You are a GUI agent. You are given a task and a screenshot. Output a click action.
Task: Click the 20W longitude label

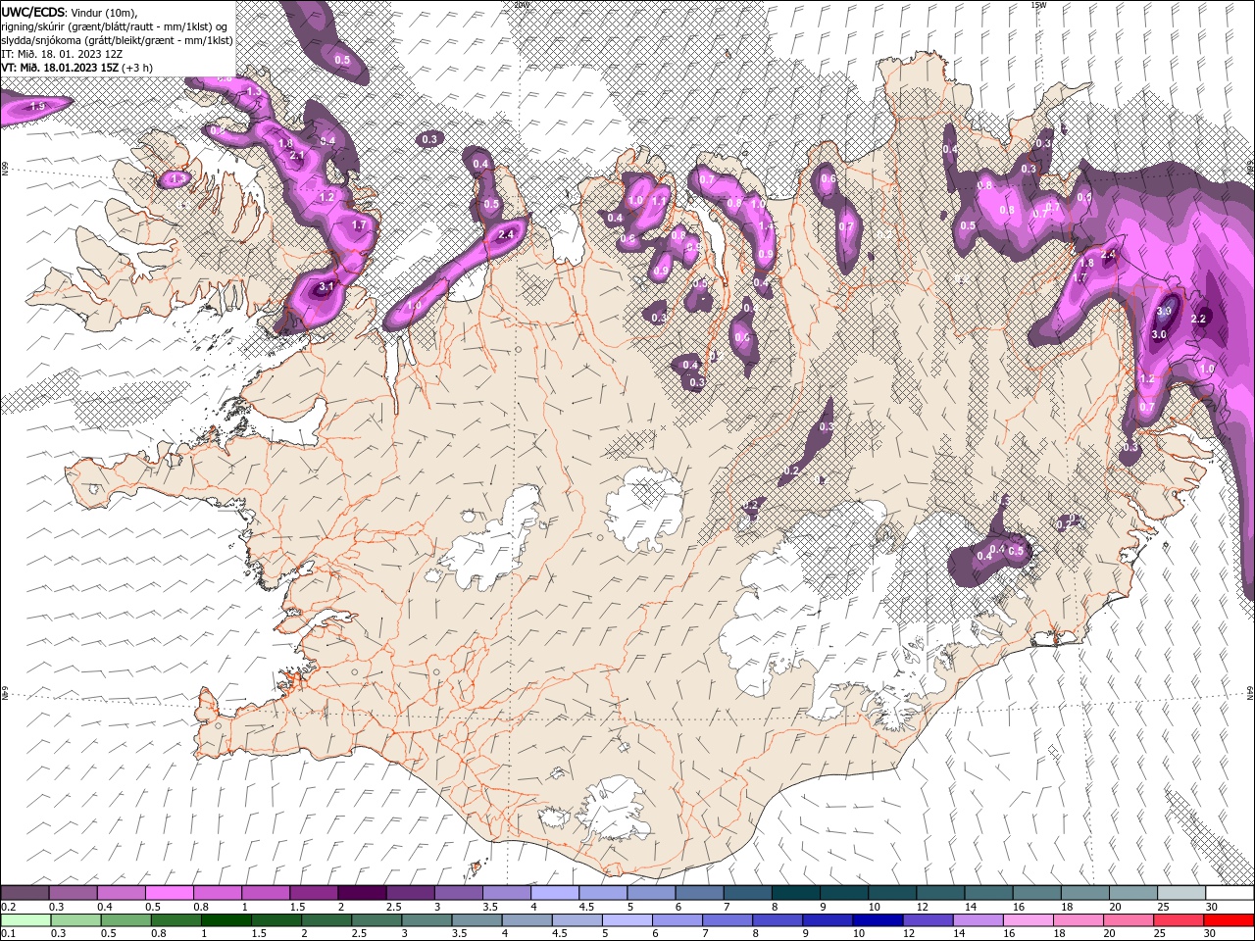[521, 5]
